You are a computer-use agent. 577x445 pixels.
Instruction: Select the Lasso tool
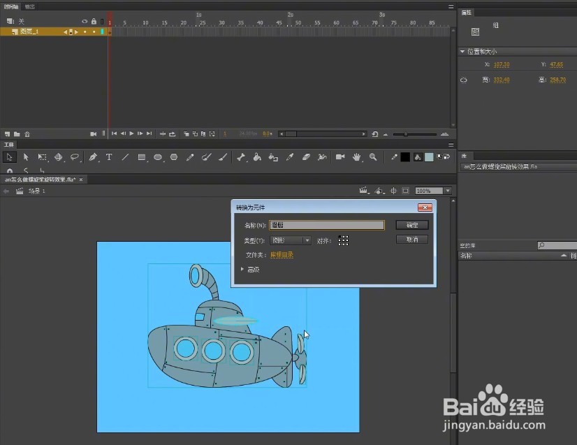point(75,157)
